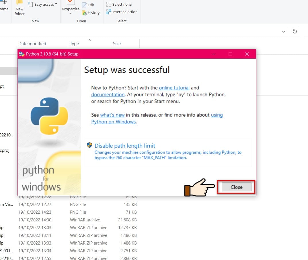Click Select none in Explorer ribbon
The height and width of the screenshot is (260, 308).
pos(119,4)
